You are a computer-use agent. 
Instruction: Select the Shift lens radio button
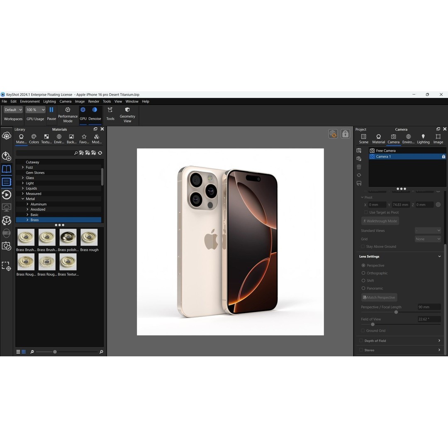(363, 280)
